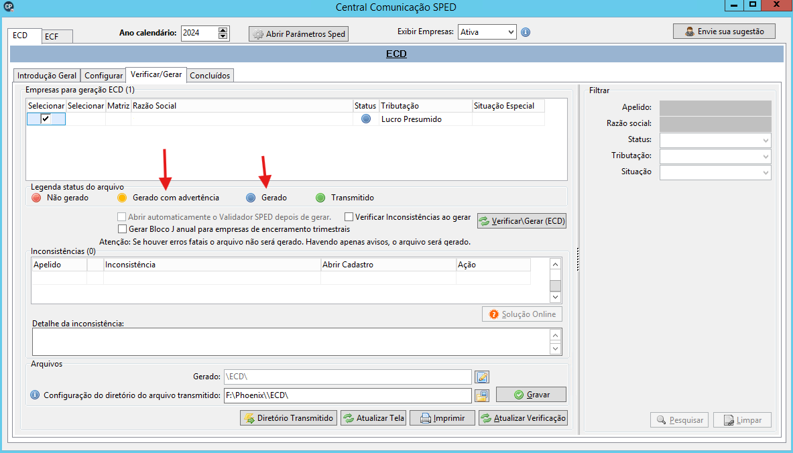Click the Status column header in company grid

[x=365, y=106]
